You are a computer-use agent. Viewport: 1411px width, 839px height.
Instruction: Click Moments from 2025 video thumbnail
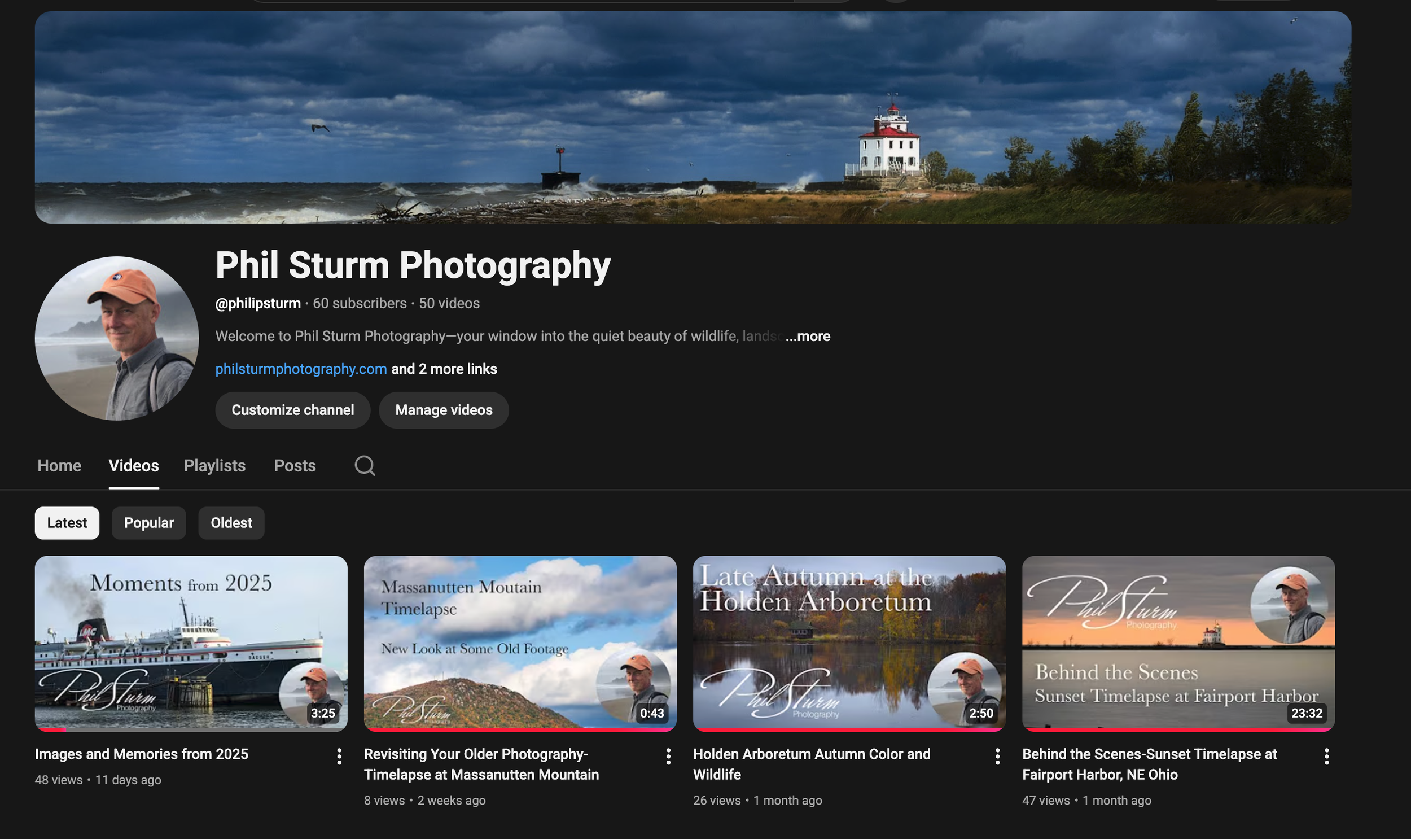191,643
